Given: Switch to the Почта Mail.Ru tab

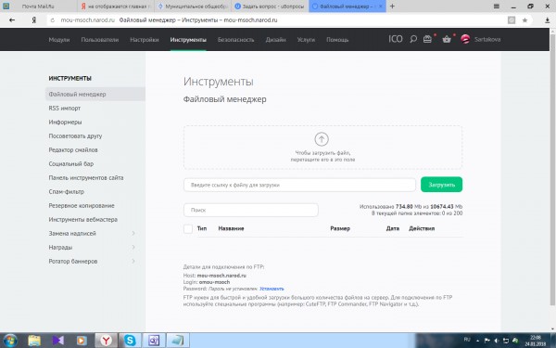Looking at the screenshot, I should pyautogui.click(x=38, y=6).
